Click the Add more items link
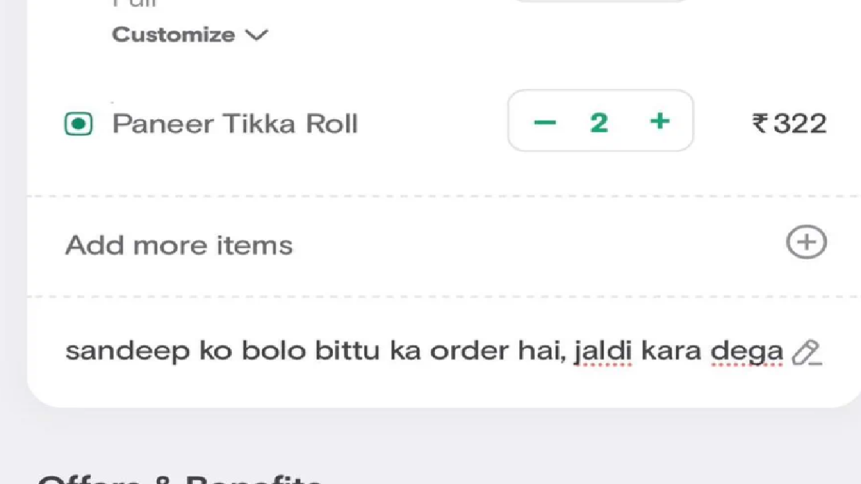This screenshot has width=861, height=484. 179,245
